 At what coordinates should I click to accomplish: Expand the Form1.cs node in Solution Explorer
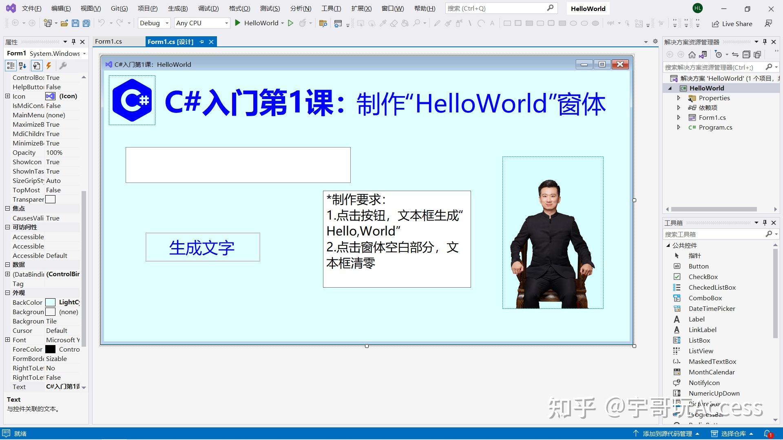(x=678, y=117)
